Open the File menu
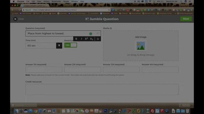The width and height of the screenshot is (204, 114). (x=28, y=1)
